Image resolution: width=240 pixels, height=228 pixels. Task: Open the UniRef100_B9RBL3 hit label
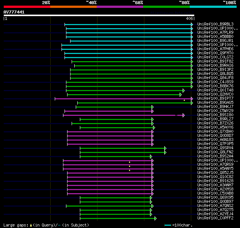[x=215, y=24]
